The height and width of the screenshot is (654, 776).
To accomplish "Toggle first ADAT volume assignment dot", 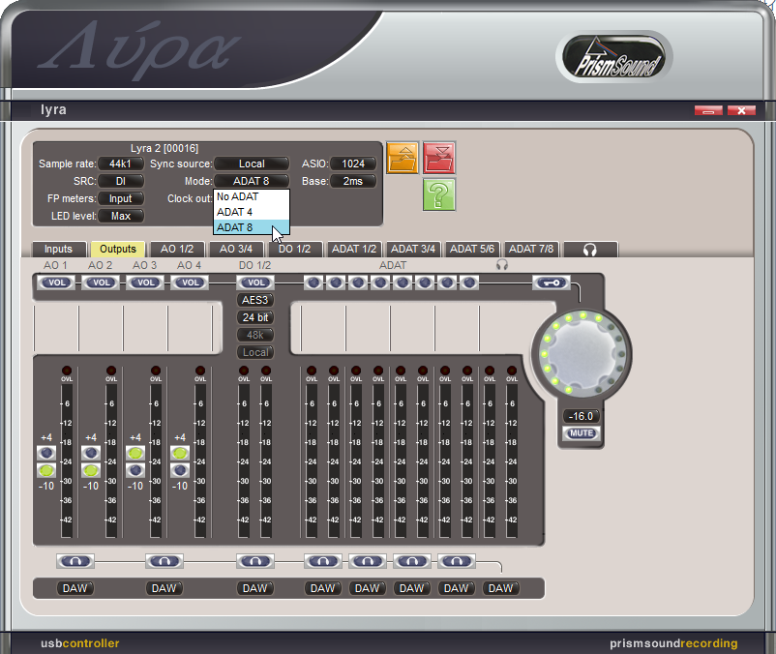I will click(313, 282).
